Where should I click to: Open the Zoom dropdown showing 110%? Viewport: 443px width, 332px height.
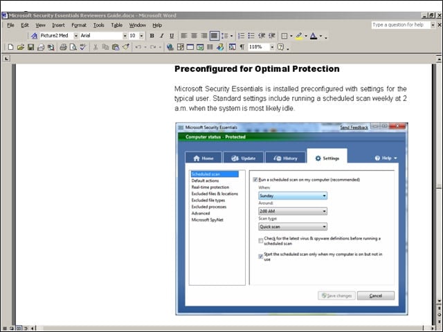pyautogui.click(x=272, y=47)
